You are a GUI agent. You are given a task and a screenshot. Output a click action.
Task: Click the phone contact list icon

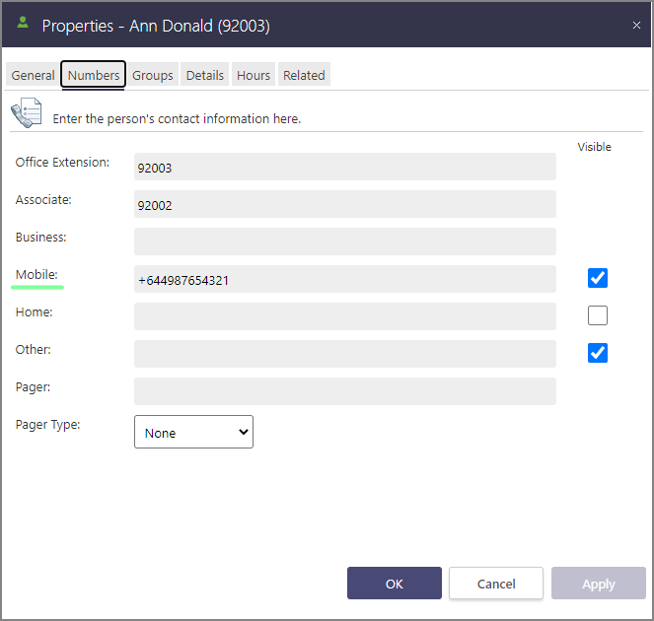pos(27,112)
